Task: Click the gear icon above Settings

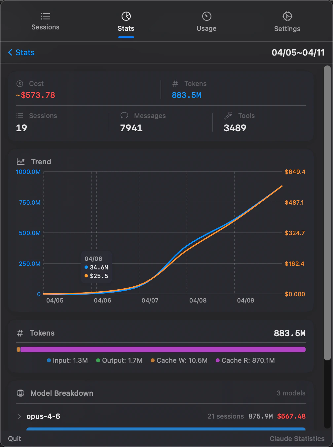Action: tap(287, 16)
